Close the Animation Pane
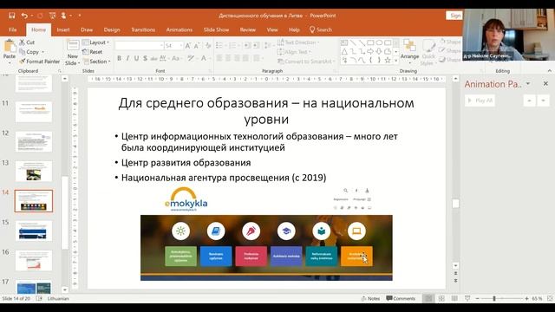The width and height of the screenshot is (555, 312). (545, 84)
